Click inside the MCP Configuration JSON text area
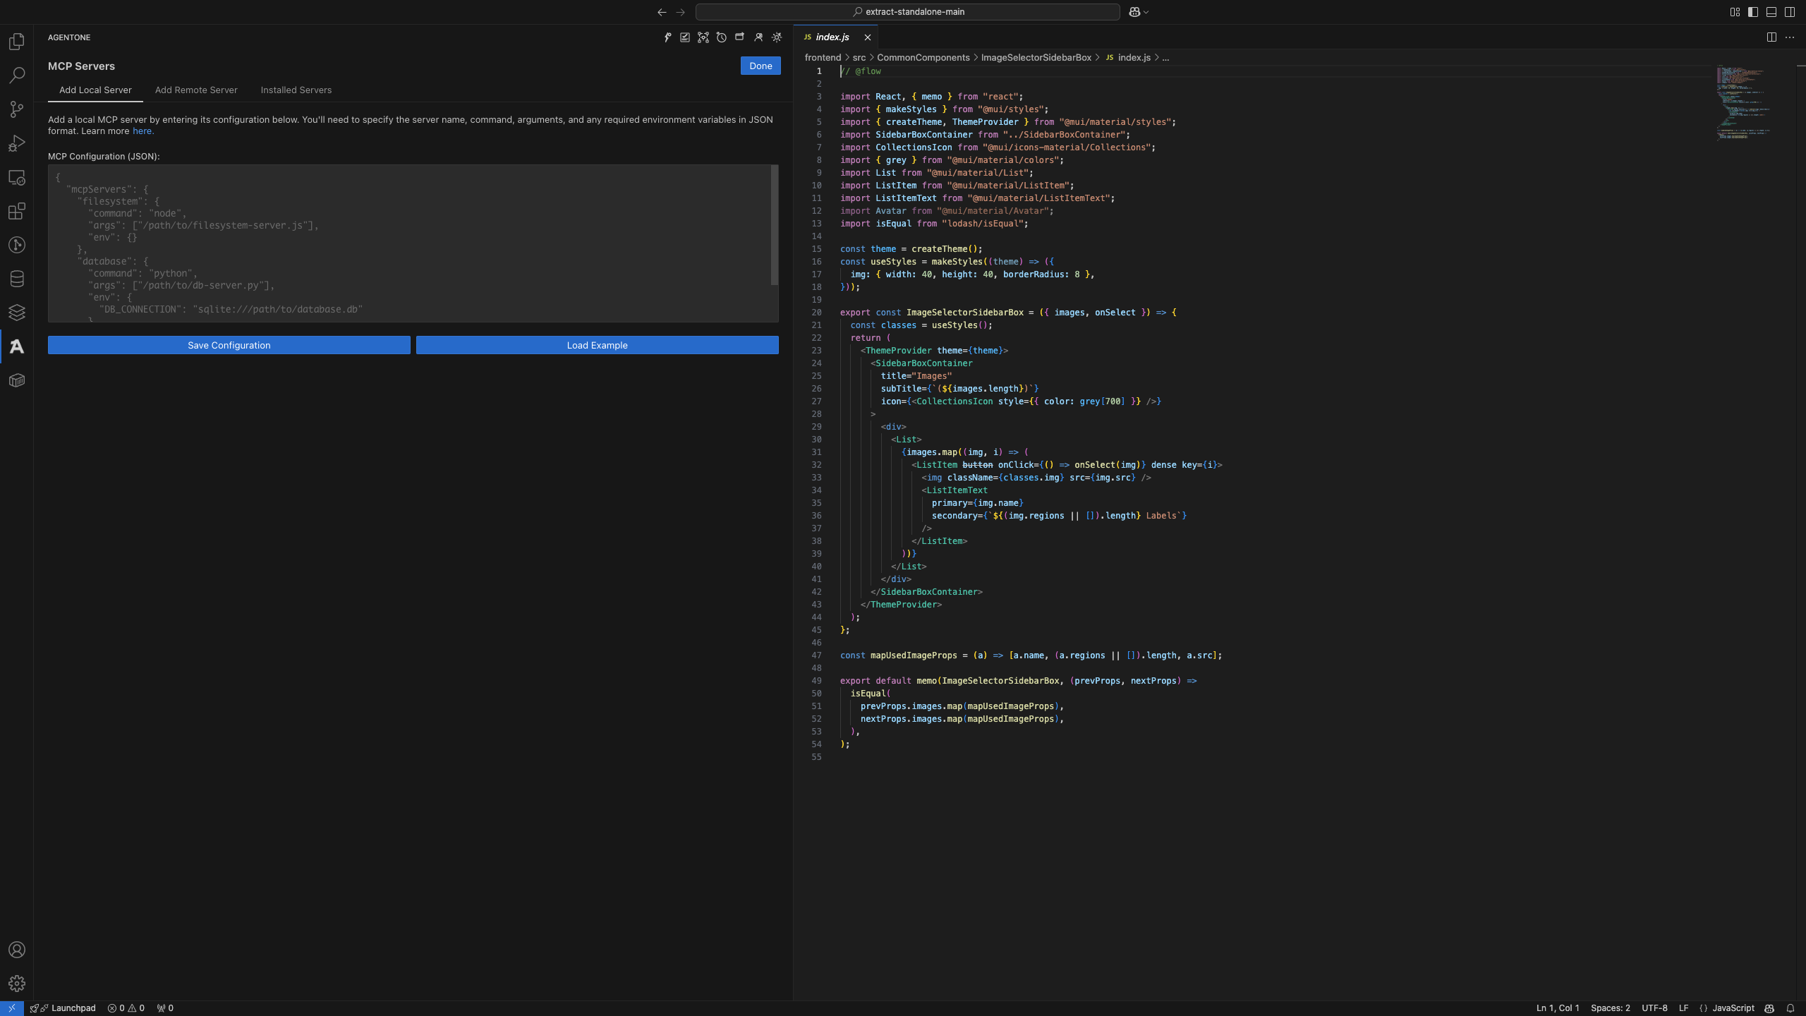 413,243
